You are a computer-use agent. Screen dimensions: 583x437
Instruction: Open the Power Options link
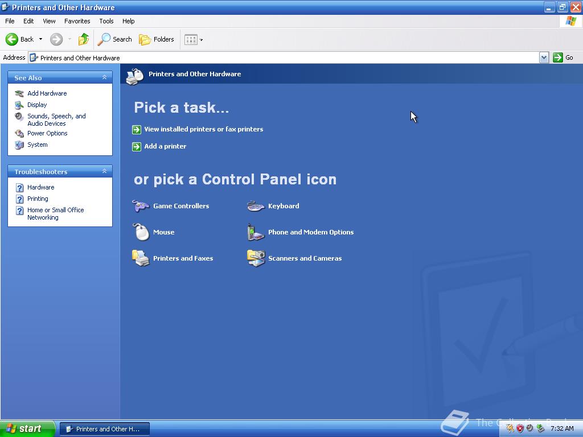pyautogui.click(x=47, y=133)
